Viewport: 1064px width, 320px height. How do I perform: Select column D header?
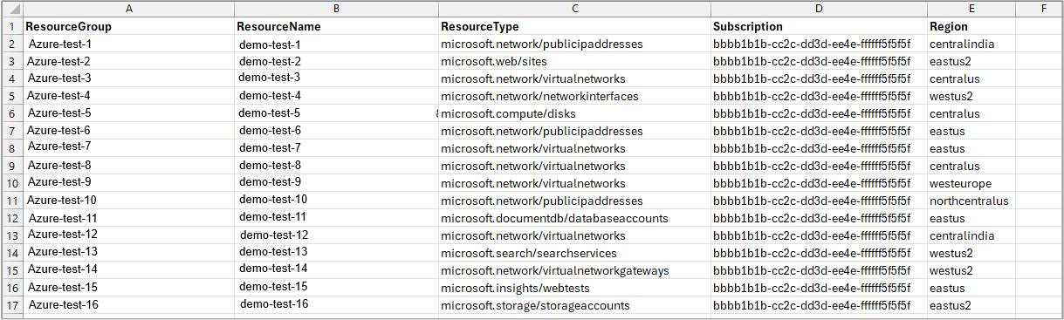pos(819,9)
